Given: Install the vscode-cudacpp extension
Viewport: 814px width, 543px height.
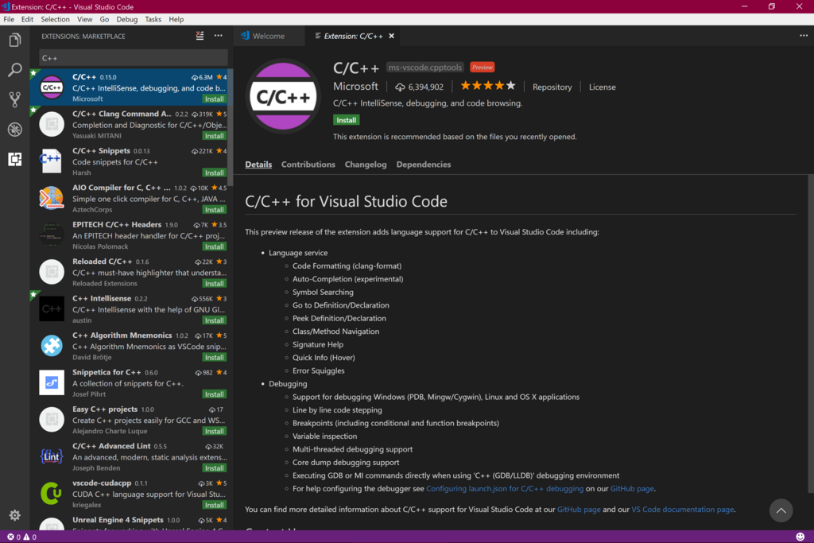Looking at the screenshot, I should point(215,505).
